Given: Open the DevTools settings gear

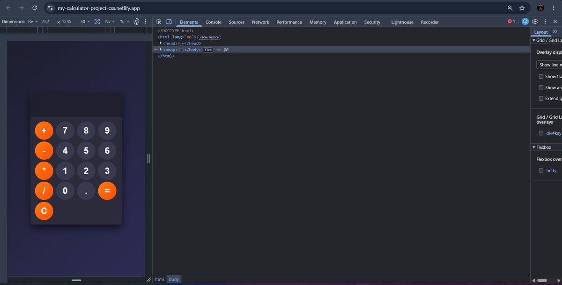Looking at the screenshot, I should 535,22.
